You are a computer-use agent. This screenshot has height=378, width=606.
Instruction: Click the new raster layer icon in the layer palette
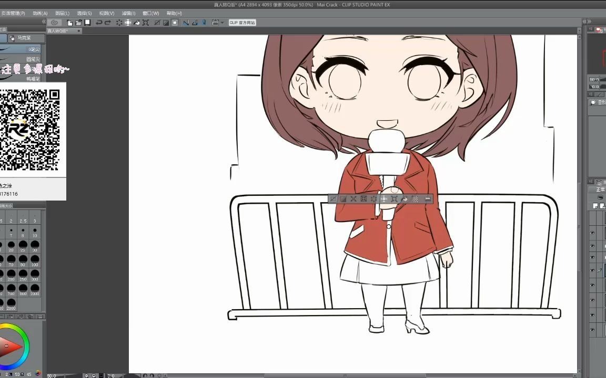coord(595,206)
